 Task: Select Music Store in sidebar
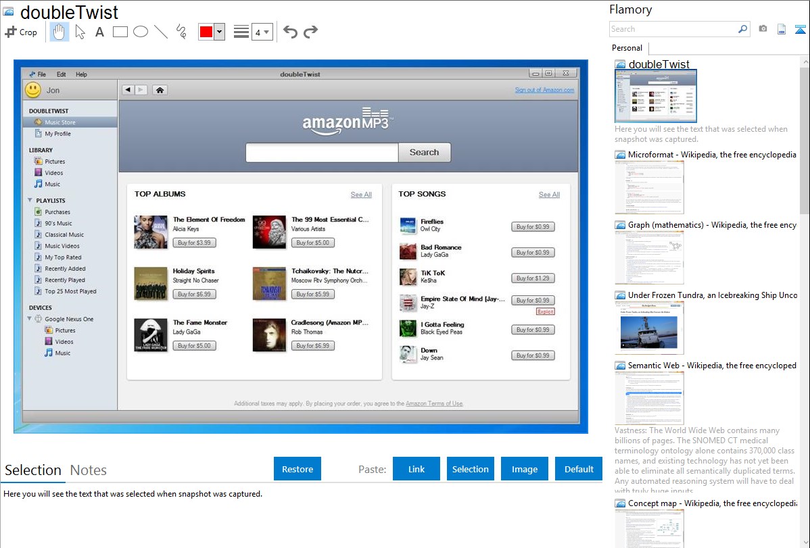pyautogui.click(x=70, y=122)
